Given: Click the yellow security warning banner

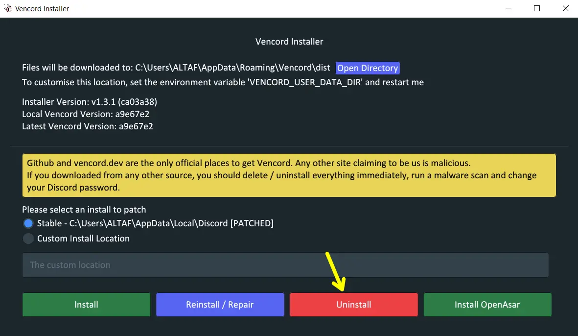Looking at the screenshot, I should point(289,175).
